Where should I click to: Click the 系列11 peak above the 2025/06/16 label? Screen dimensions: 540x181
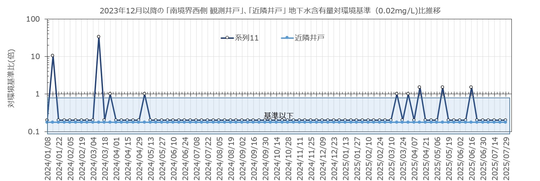[x=471, y=87]
